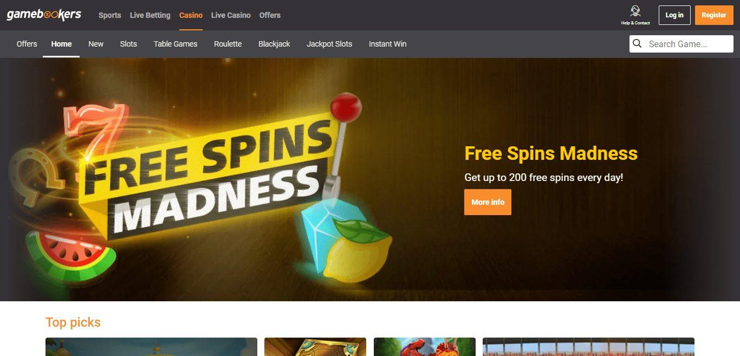The height and width of the screenshot is (356, 740).
Task: Open the Blackjack category tab
Action: [274, 44]
